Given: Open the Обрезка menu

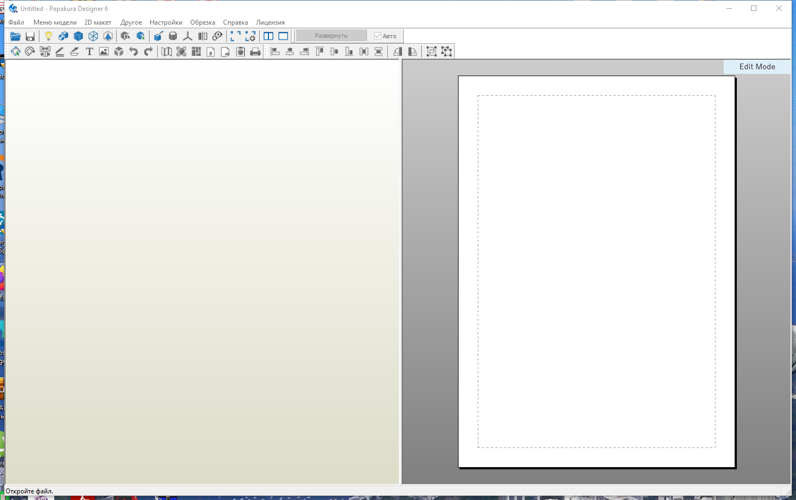Looking at the screenshot, I should click(x=202, y=22).
